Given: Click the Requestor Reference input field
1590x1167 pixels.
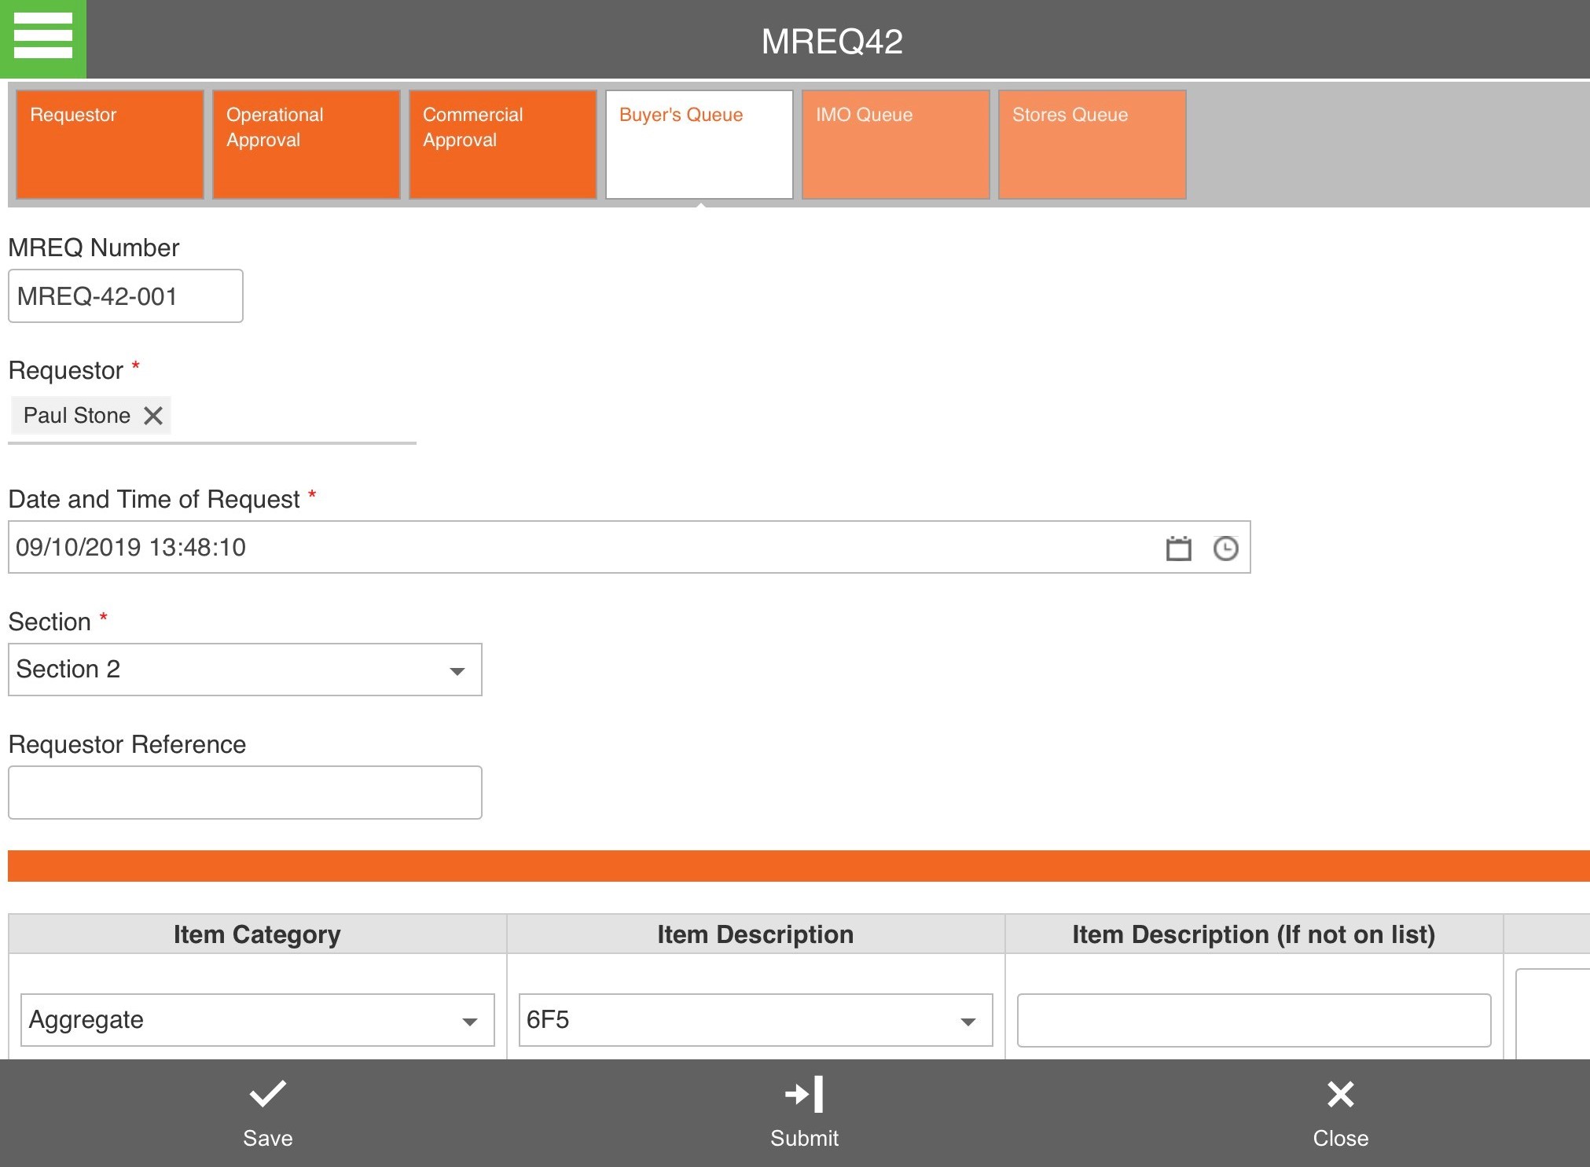Looking at the screenshot, I should [244, 792].
